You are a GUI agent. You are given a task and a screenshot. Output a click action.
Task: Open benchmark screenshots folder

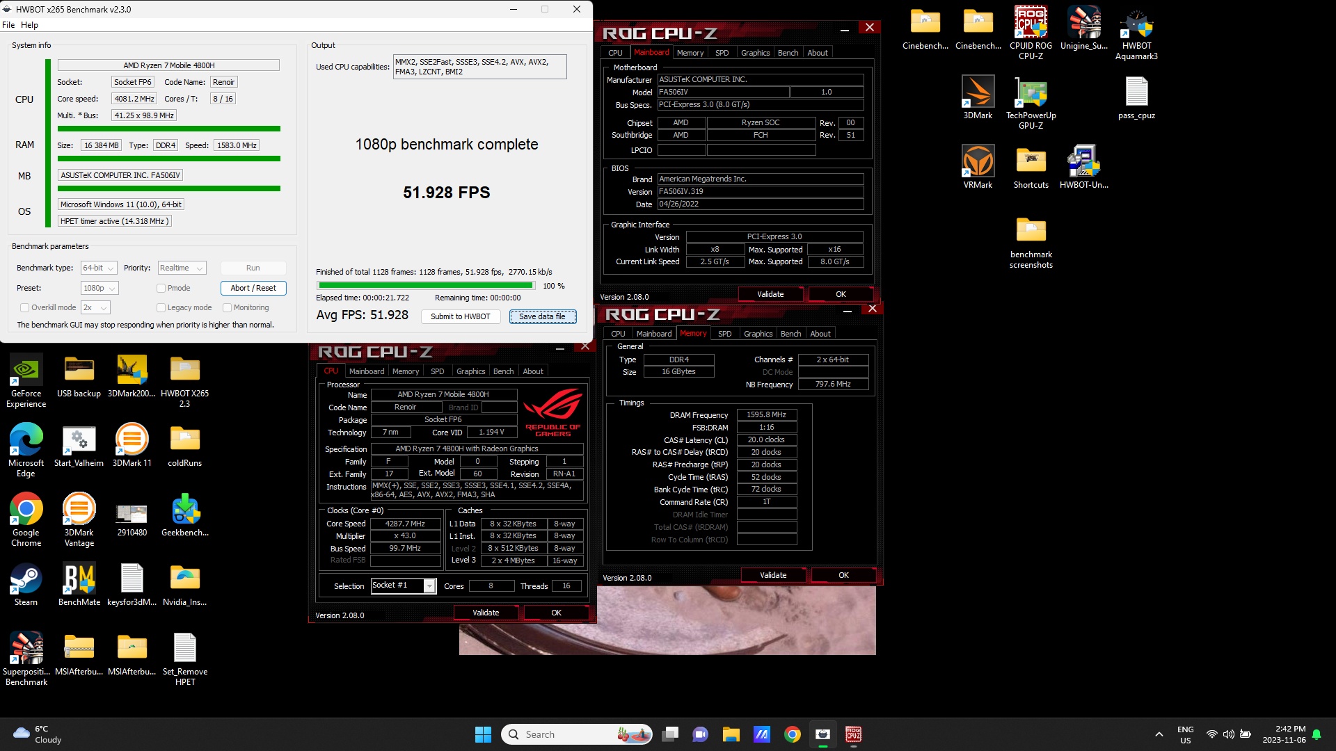click(x=1031, y=241)
